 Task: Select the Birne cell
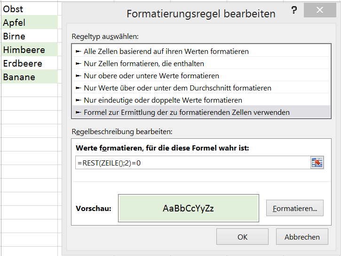(x=29, y=36)
